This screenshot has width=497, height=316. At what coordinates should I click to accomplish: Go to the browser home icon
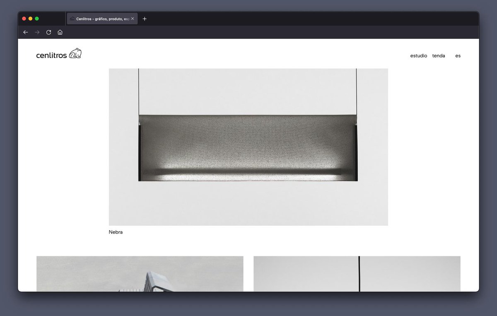60,32
